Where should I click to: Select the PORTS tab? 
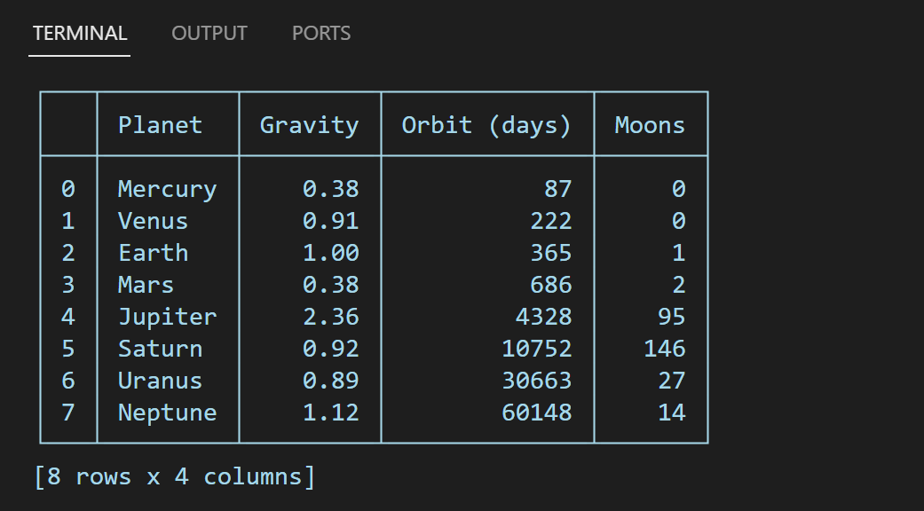pyautogui.click(x=321, y=34)
